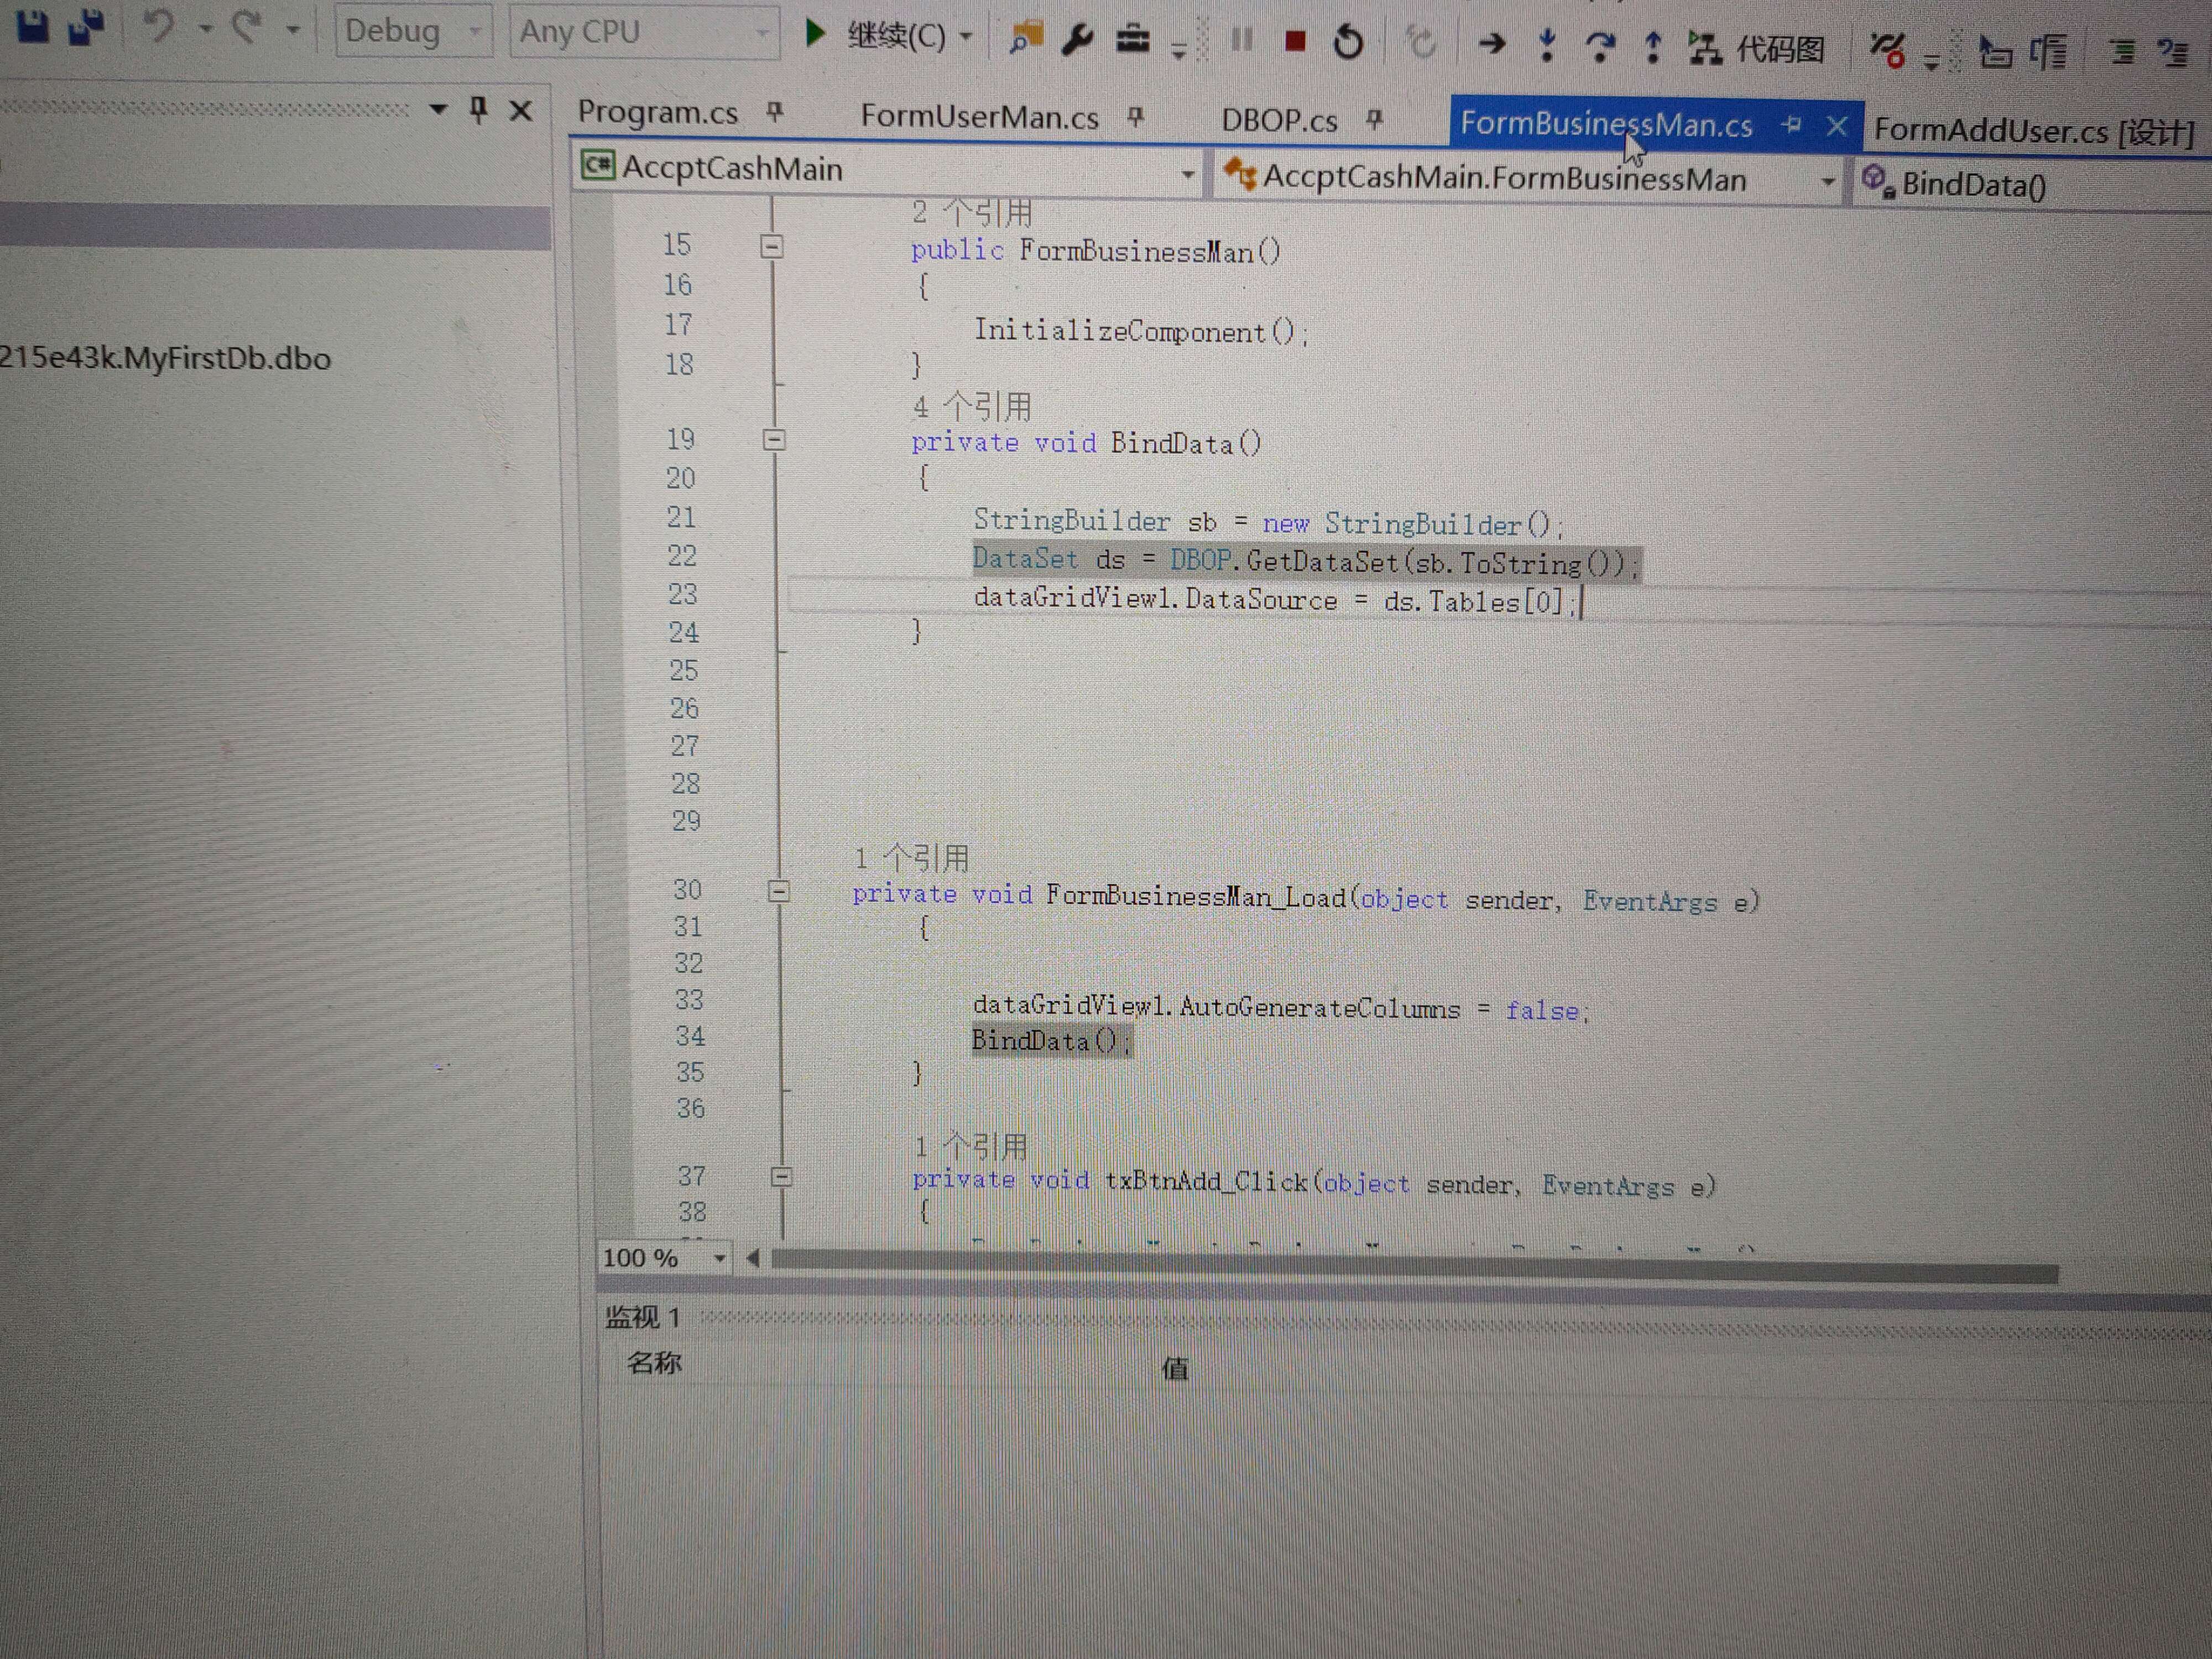Image resolution: width=2212 pixels, height=1659 pixels.
Task: Click line number 25 in the margin
Action: coord(683,670)
